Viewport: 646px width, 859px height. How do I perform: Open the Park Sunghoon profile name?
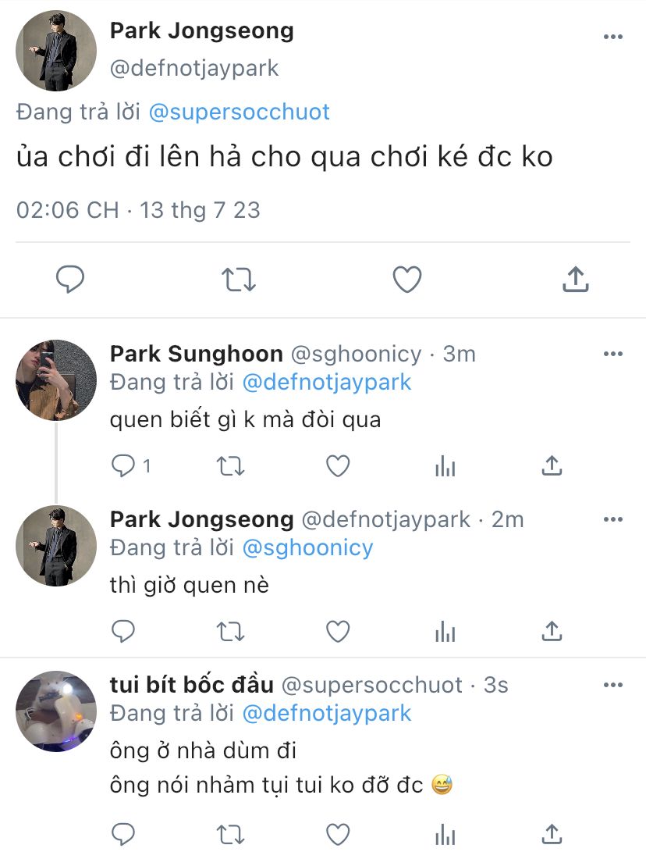click(x=196, y=354)
